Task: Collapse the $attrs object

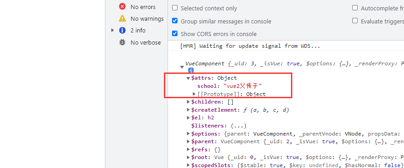Action: [188, 78]
